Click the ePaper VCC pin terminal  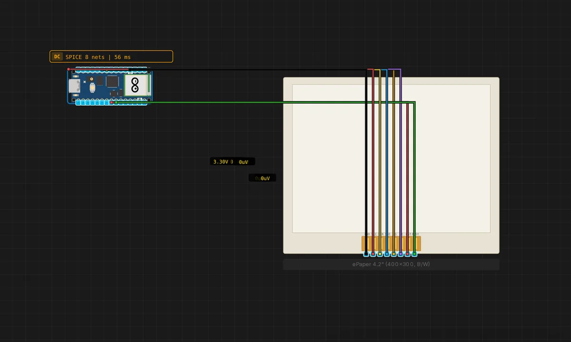[x=373, y=254]
